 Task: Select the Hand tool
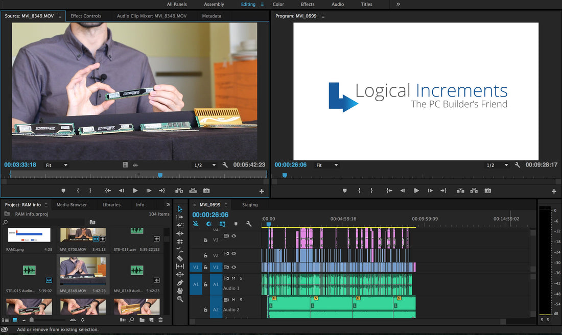(x=180, y=291)
